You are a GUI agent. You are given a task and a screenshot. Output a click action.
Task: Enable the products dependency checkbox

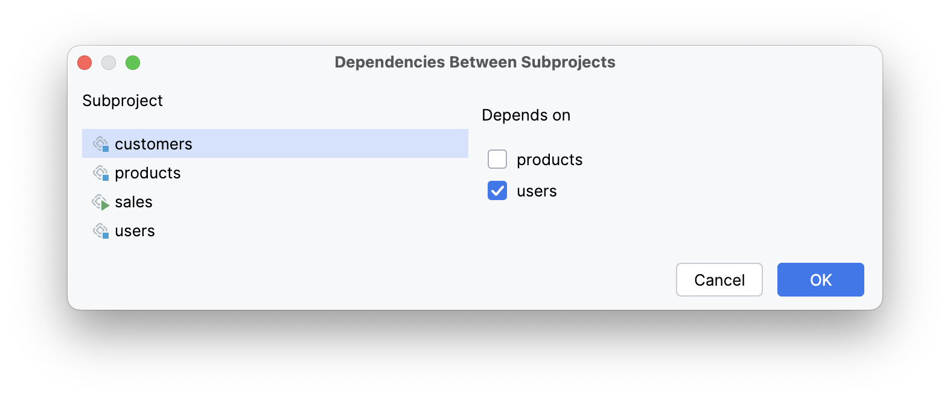[x=497, y=159]
